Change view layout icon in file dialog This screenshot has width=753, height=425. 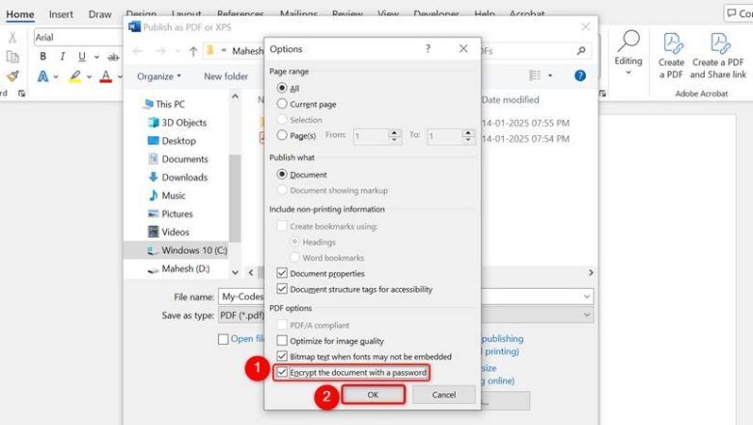535,75
